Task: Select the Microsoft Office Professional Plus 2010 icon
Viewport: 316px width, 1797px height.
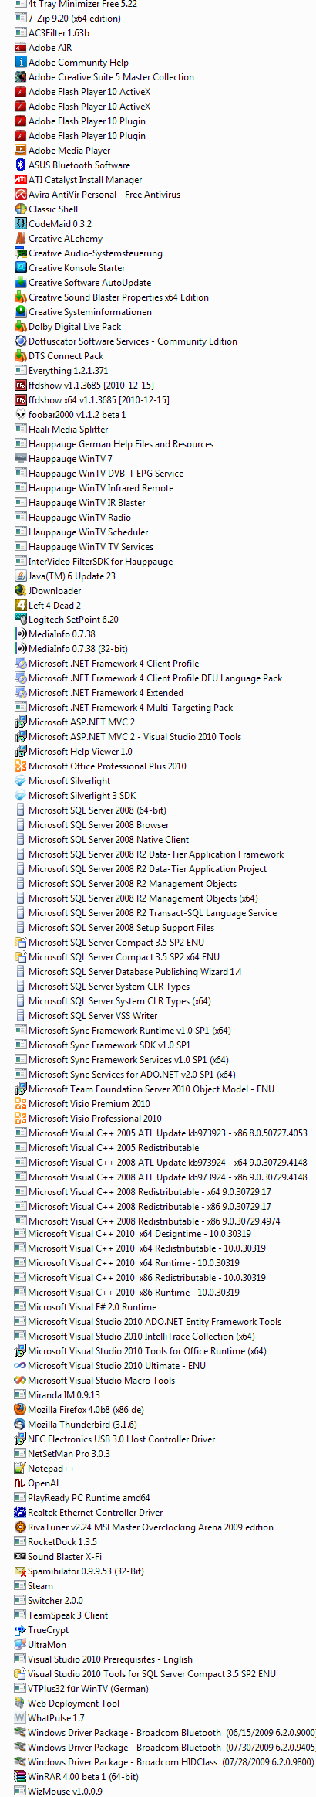Action: (21, 766)
